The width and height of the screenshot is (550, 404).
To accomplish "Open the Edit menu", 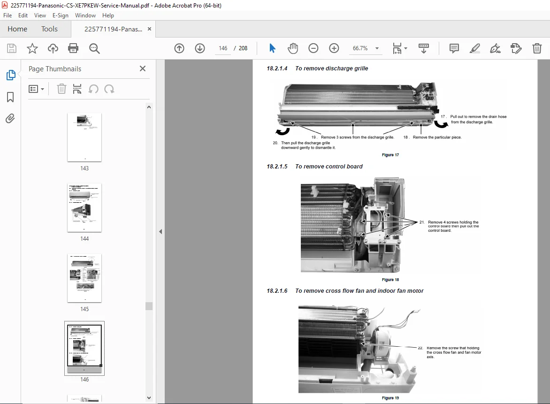I will (x=23, y=15).
